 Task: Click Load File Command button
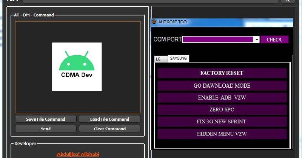click(x=110, y=119)
